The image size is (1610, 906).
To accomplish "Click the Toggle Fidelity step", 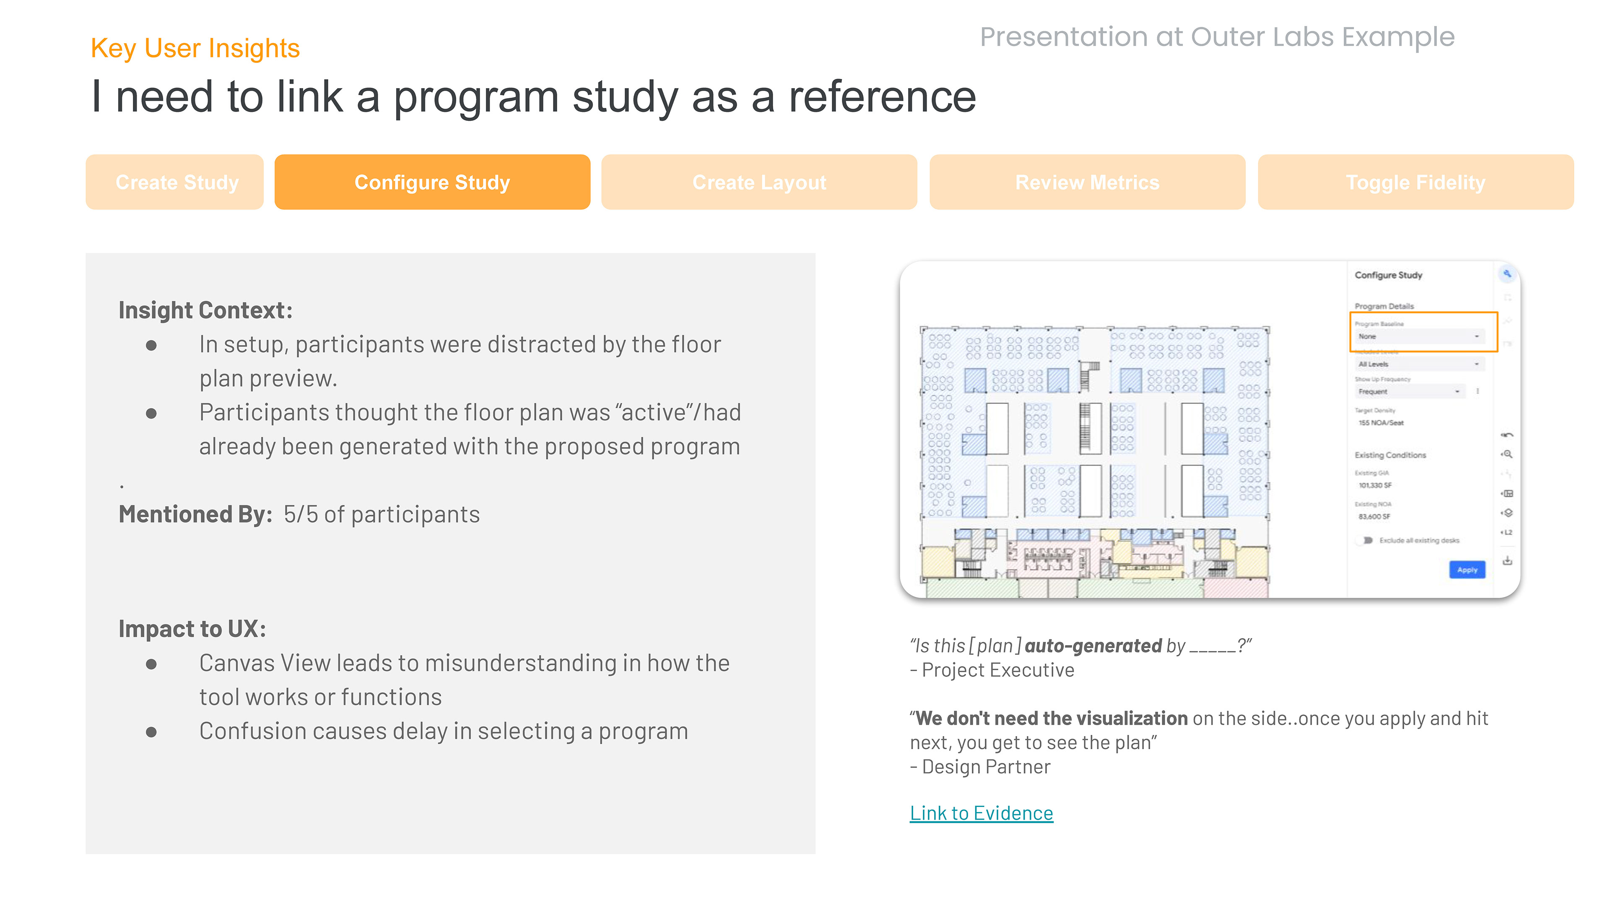I will 1415,182.
